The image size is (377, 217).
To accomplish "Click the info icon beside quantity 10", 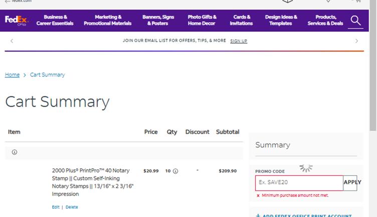I will (x=175, y=171).
